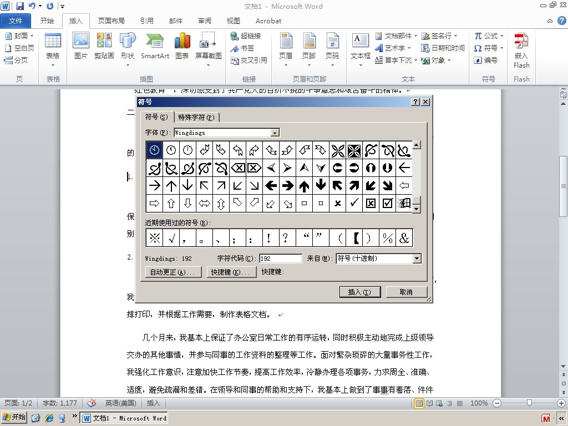Open the File (文件) tab

pos(16,21)
